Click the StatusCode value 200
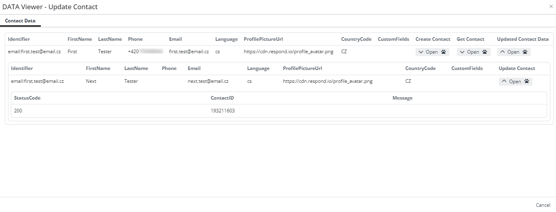 18,111
